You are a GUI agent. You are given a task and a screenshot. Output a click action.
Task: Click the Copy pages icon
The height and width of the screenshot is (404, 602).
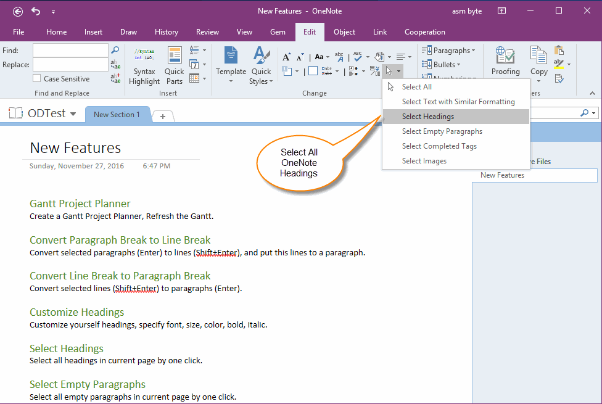tap(538, 56)
